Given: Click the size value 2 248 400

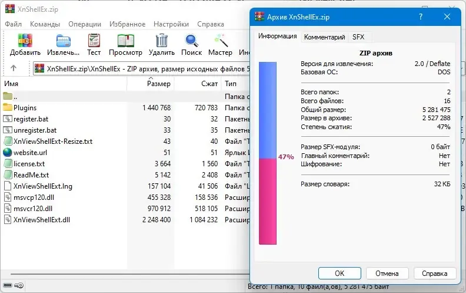Looking at the screenshot, I should (x=157, y=220).
